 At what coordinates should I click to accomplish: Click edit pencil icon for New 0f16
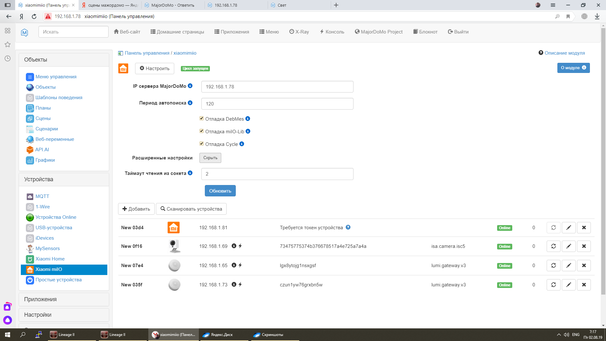(x=568, y=246)
